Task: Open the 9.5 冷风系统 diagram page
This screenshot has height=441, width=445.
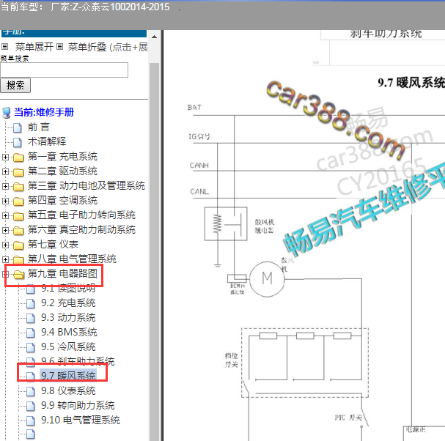Action: tap(68, 346)
